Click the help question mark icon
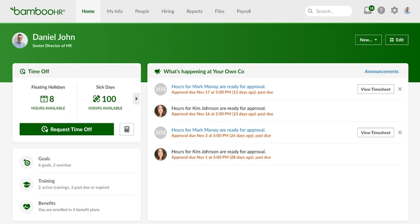Screen dimensions: 420x224 pyautogui.click(x=381, y=11)
